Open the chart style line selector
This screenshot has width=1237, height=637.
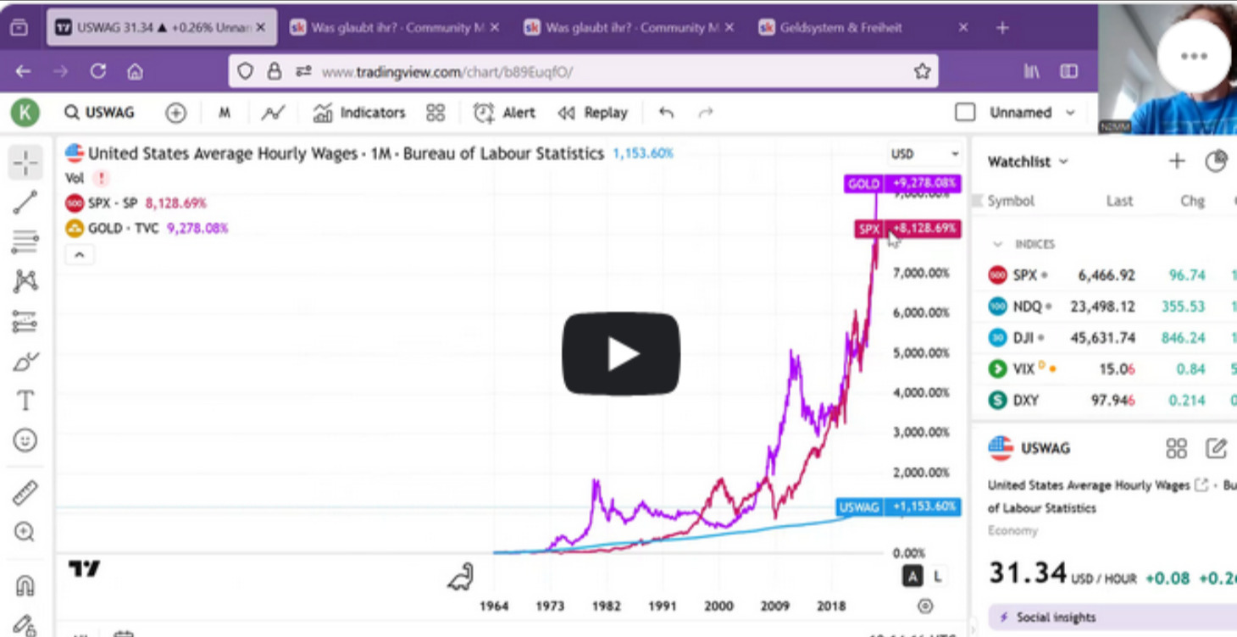pyautogui.click(x=273, y=113)
